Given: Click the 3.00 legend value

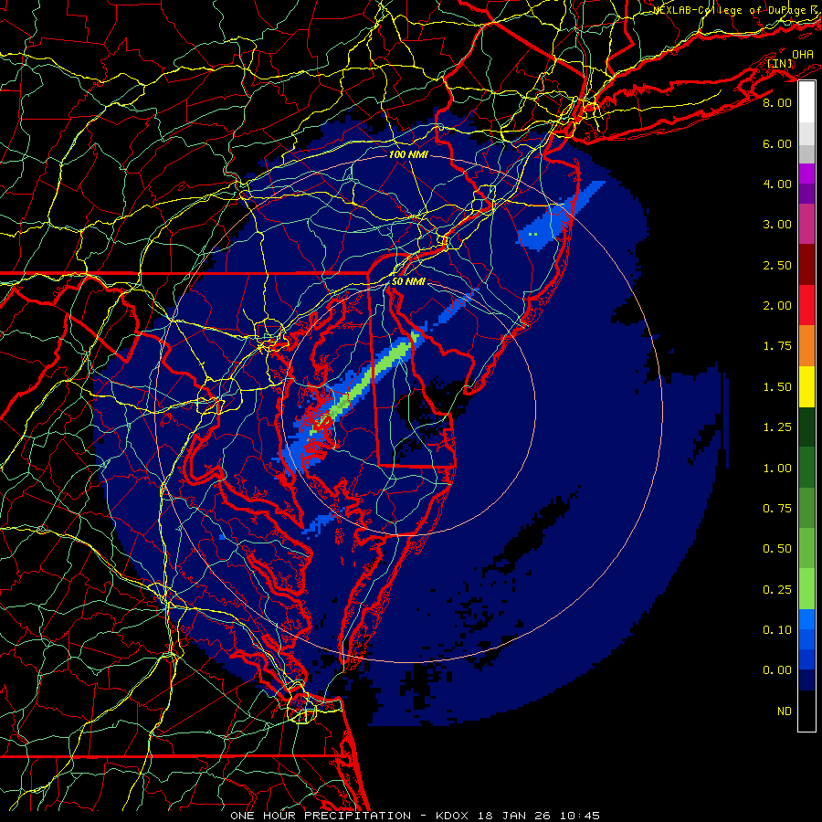Looking at the screenshot, I should pos(777,225).
